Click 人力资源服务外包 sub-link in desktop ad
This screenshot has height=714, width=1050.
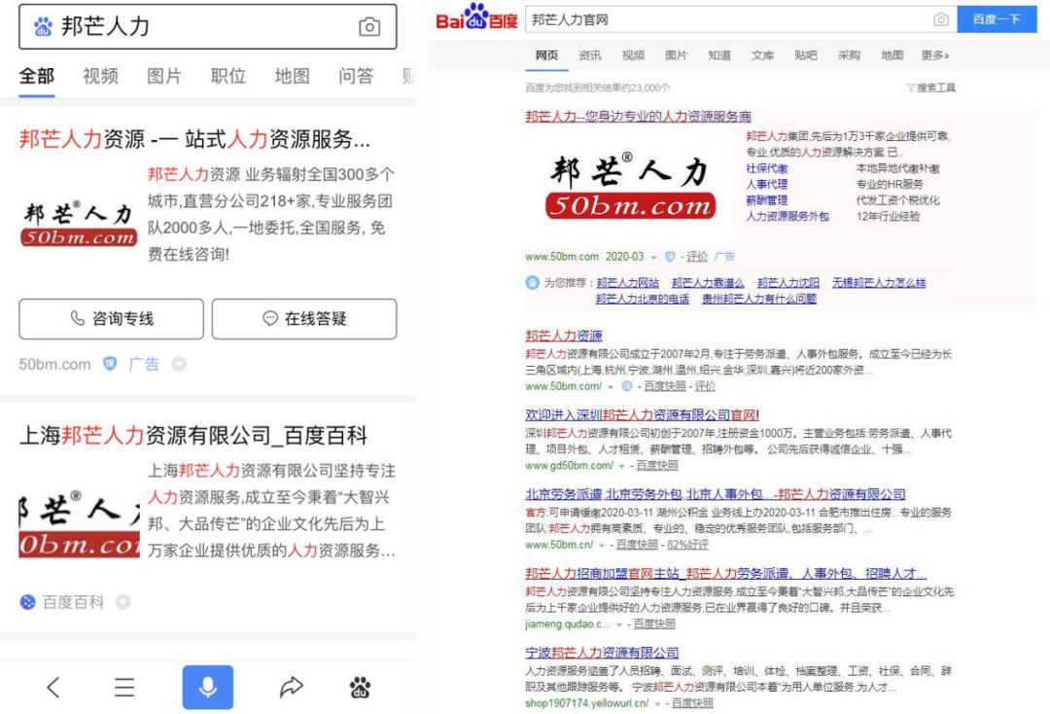tap(787, 216)
